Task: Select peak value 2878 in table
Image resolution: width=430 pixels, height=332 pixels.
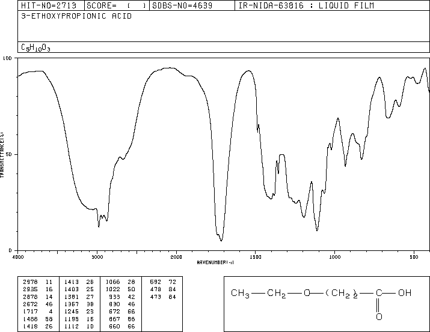Action: click(30, 297)
